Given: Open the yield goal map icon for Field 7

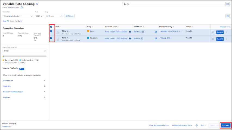Looking at the screenshot, I should pos(156,38).
